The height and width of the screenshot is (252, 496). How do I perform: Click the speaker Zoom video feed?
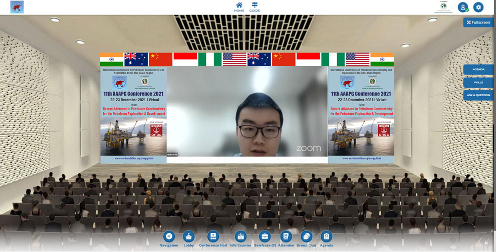247,112
